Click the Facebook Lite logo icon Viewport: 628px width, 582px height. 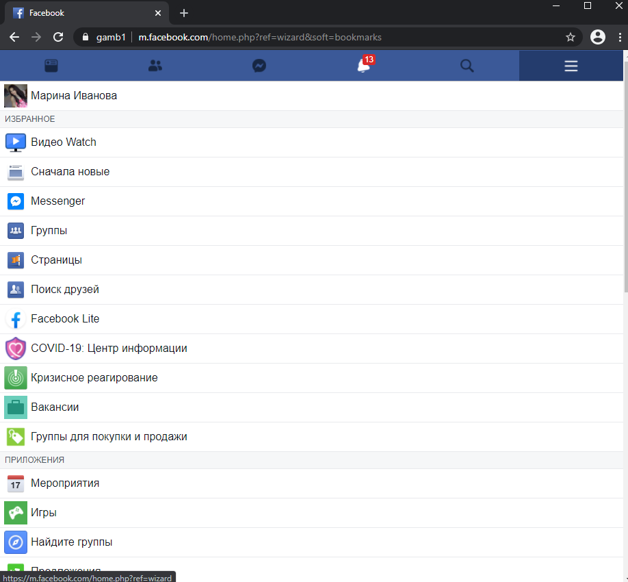(16, 319)
